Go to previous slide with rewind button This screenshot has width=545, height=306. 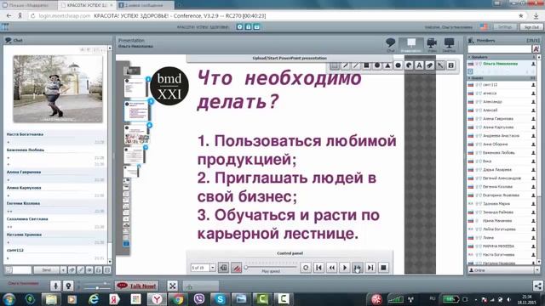point(331,268)
